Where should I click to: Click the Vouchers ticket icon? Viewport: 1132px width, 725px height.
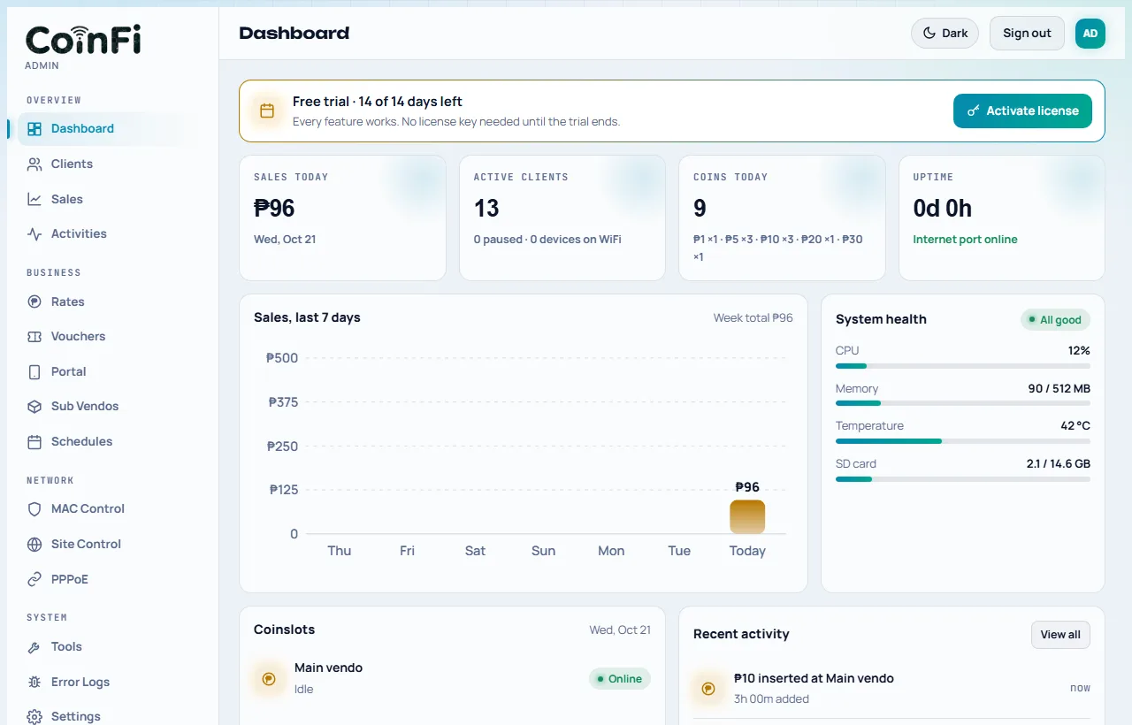(34, 337)
